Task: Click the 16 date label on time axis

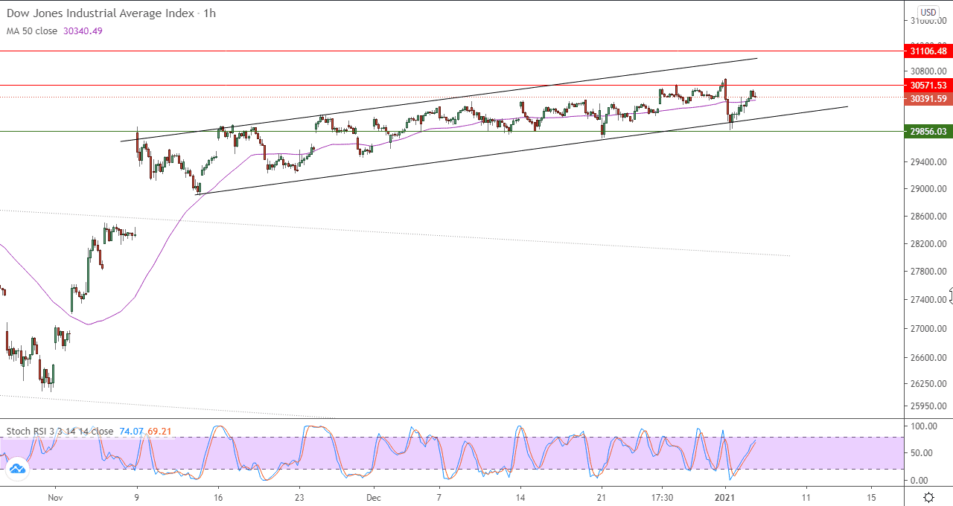Action: click(x=217, y=496)
